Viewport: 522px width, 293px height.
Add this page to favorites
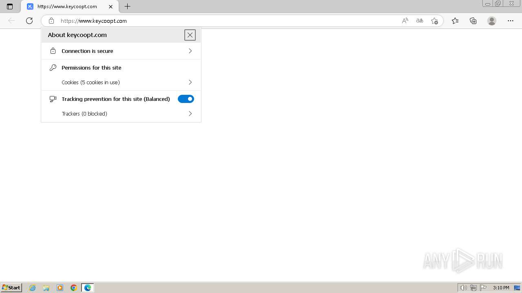(x=434, y=21)
